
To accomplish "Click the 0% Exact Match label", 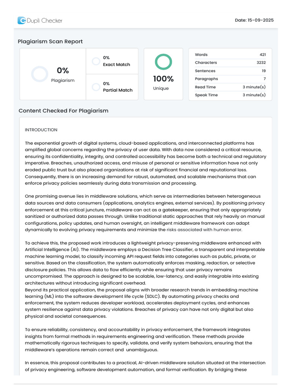I will [116, 61].
